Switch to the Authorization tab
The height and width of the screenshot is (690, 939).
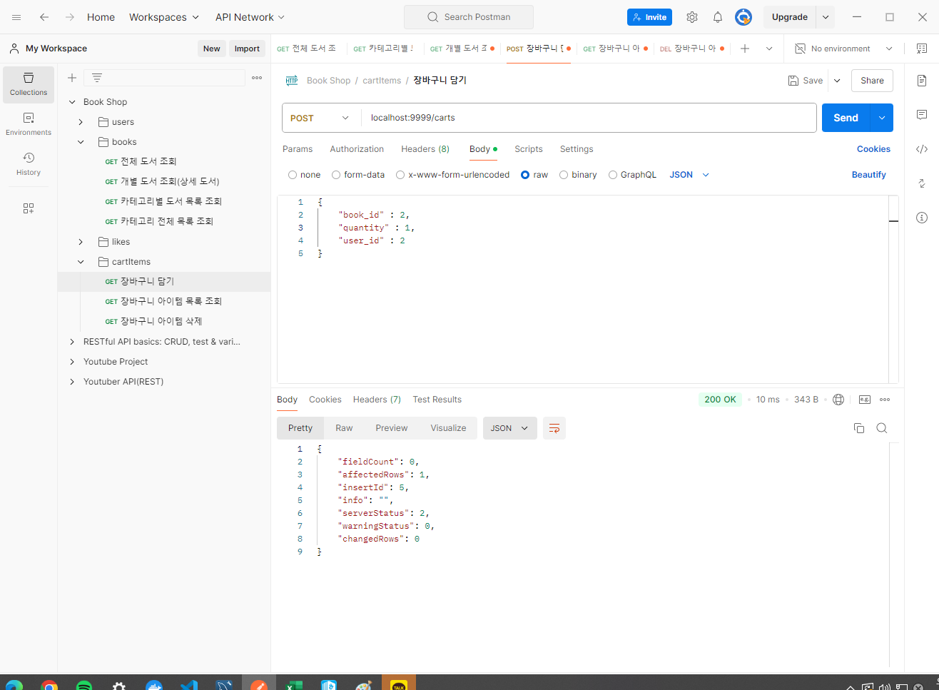coord(357,149)
